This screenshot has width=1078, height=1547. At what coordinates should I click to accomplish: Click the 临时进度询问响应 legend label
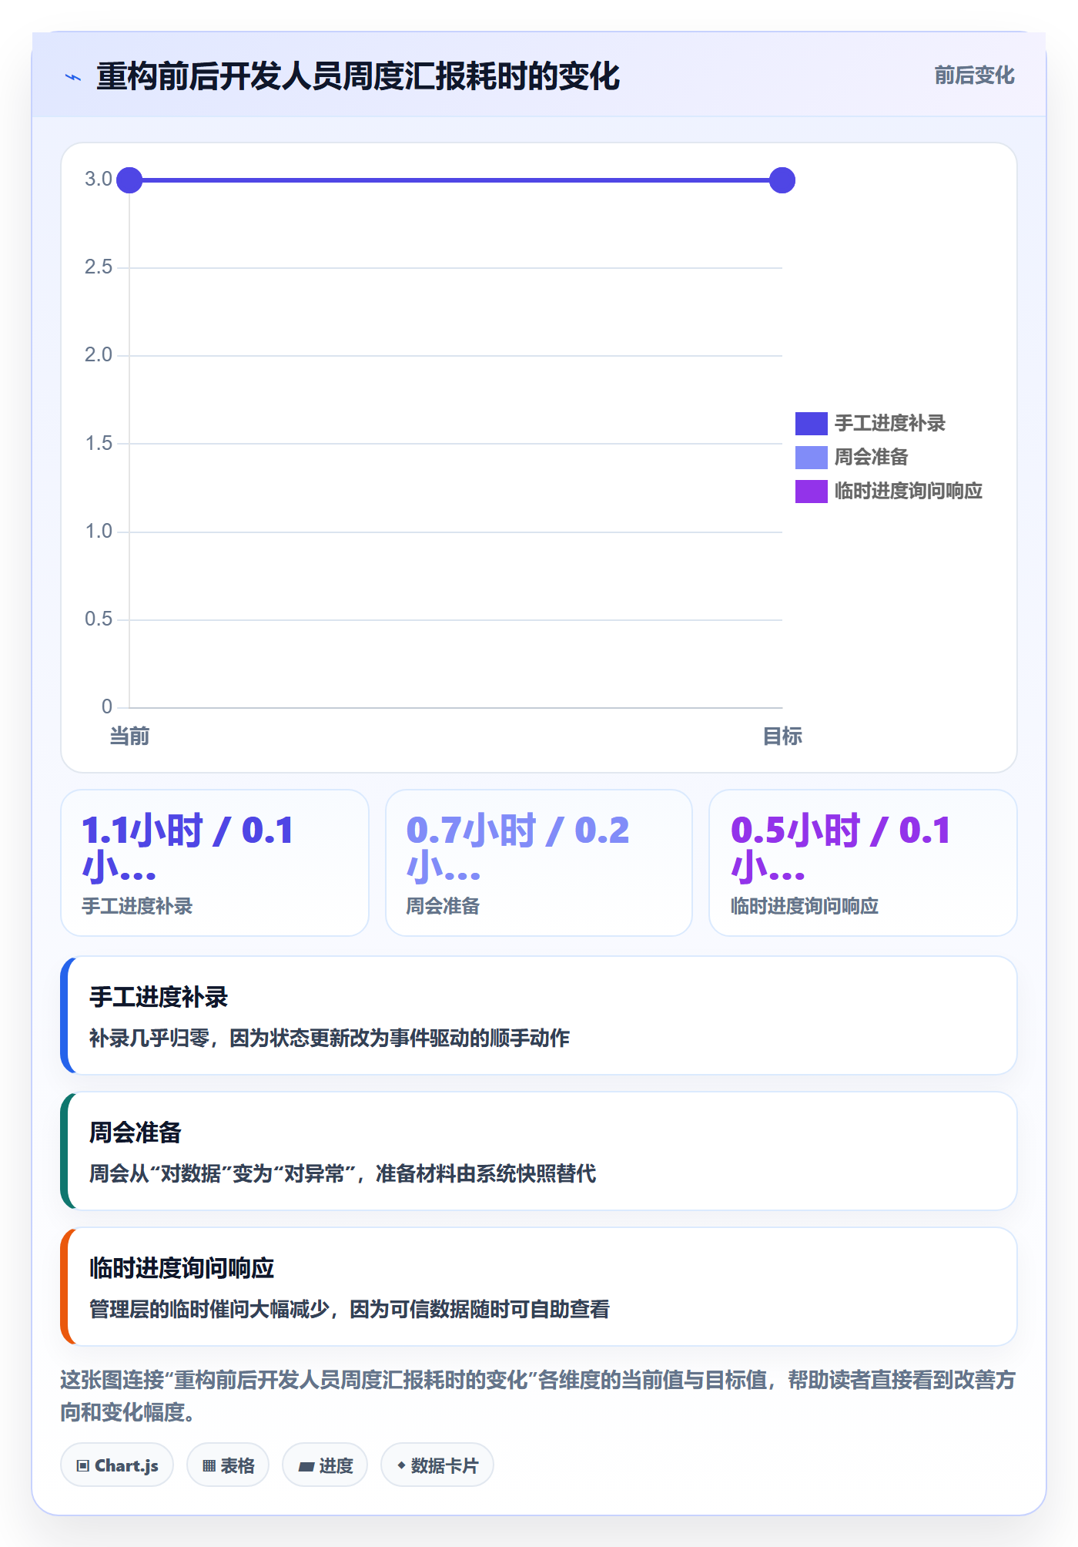(x=908, y=491)
